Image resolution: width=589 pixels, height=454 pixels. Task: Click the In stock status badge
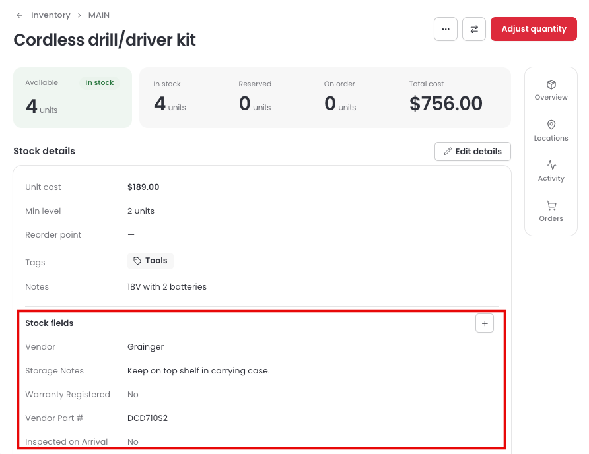coord(100,82)
